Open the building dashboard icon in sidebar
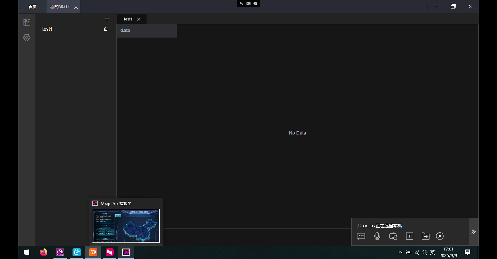This screenshot has width=497, height=259. pos(27,22)
